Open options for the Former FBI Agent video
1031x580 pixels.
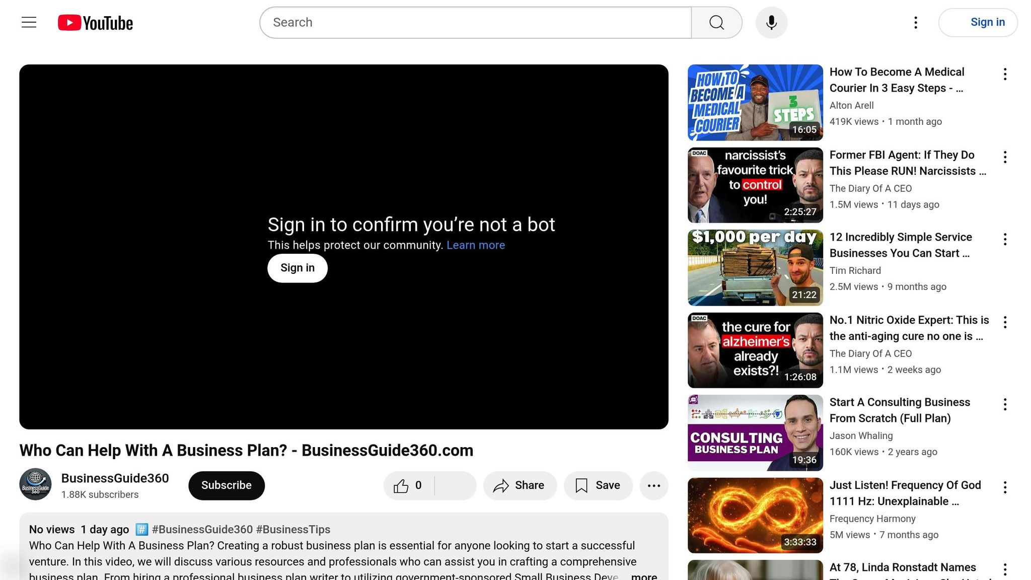click(1005, 157)
